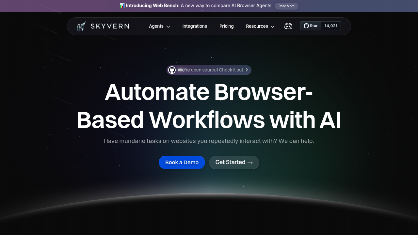This screenshot has width=418, height=235.
Task: Click the 14,021 star count
Action: [331, 25]
